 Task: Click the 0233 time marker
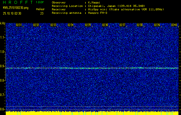(53, 25)
